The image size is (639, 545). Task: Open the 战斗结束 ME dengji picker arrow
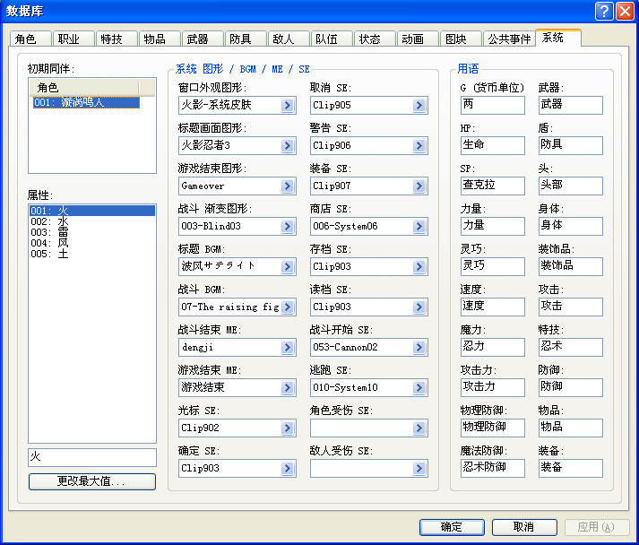click(x=288, y=347)
